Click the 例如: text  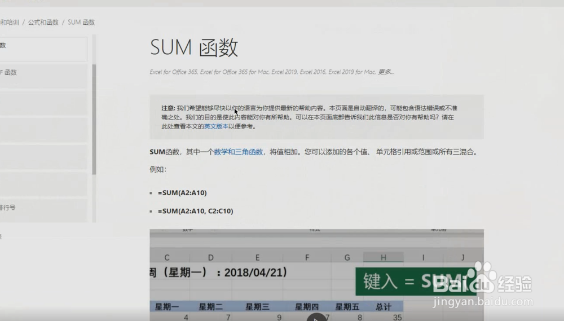[x=158, y=169]
